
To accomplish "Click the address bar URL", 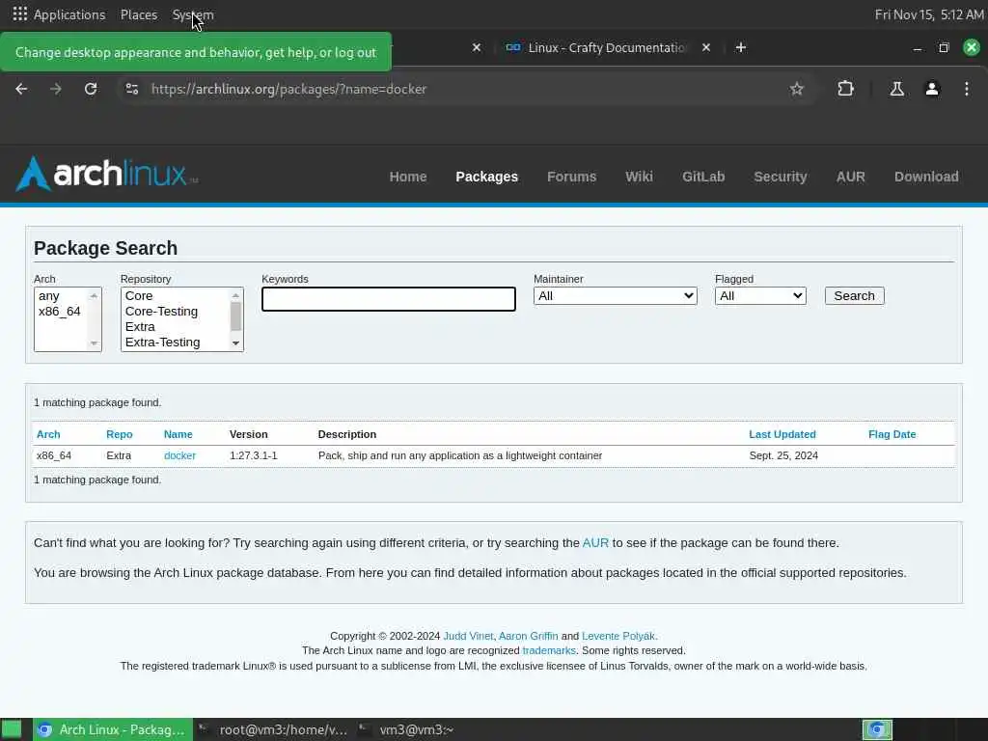I will point(288,89).
